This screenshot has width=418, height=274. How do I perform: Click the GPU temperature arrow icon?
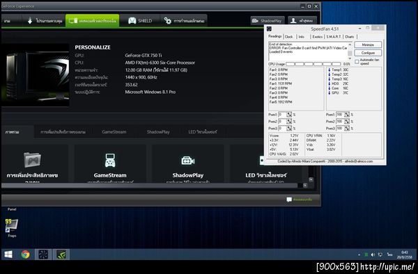(330, 93)
